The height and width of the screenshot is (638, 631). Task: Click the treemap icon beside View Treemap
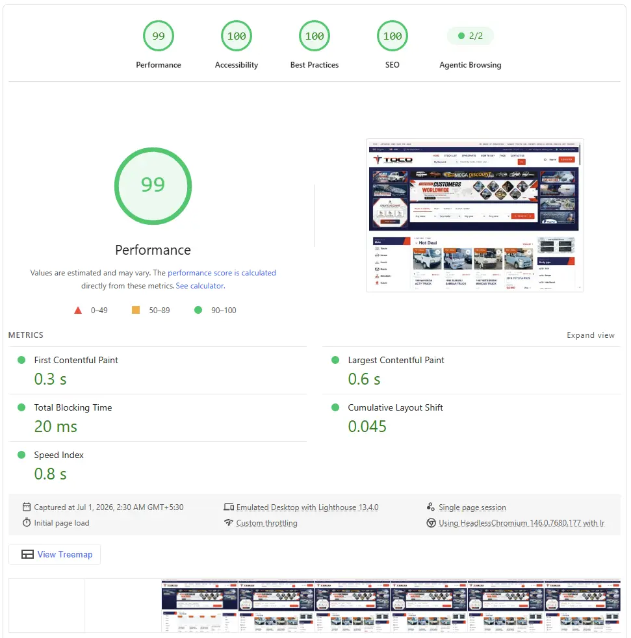pos(27,554)
